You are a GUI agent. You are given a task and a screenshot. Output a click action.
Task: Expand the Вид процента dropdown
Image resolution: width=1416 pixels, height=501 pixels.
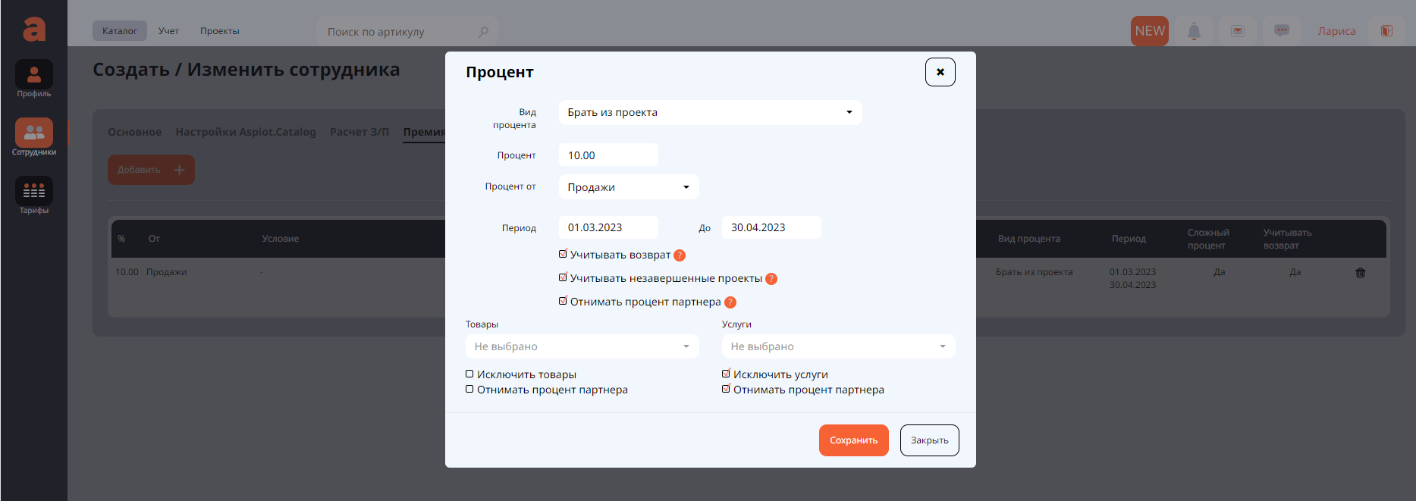(x=710, y=112)
